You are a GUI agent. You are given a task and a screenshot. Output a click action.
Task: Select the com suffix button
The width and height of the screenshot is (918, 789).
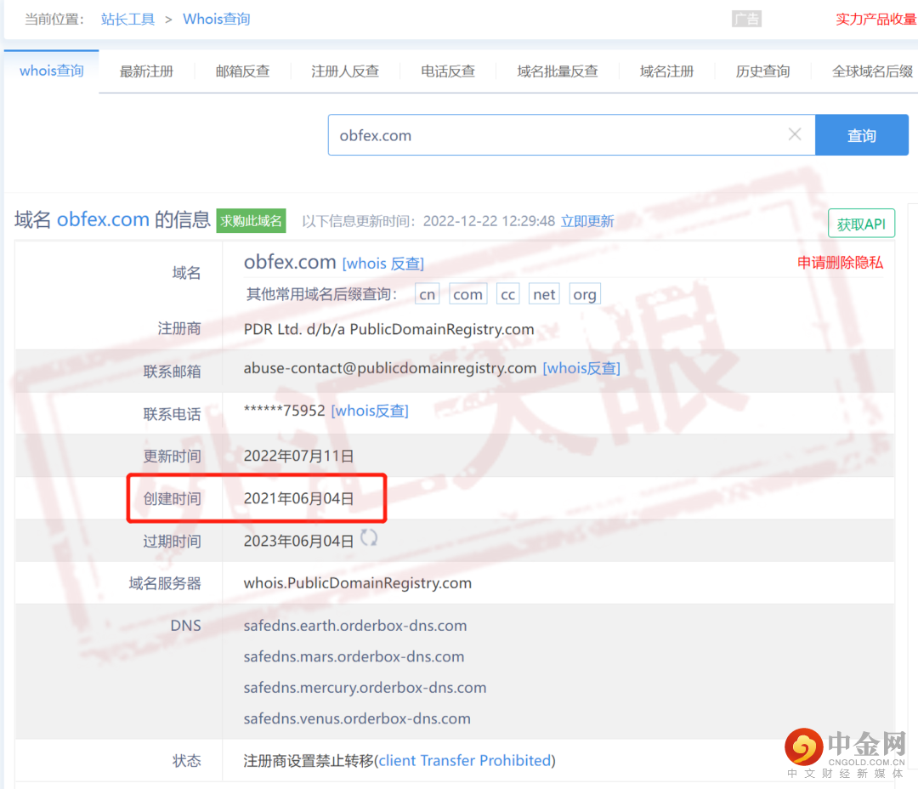[x=467, y=294]
